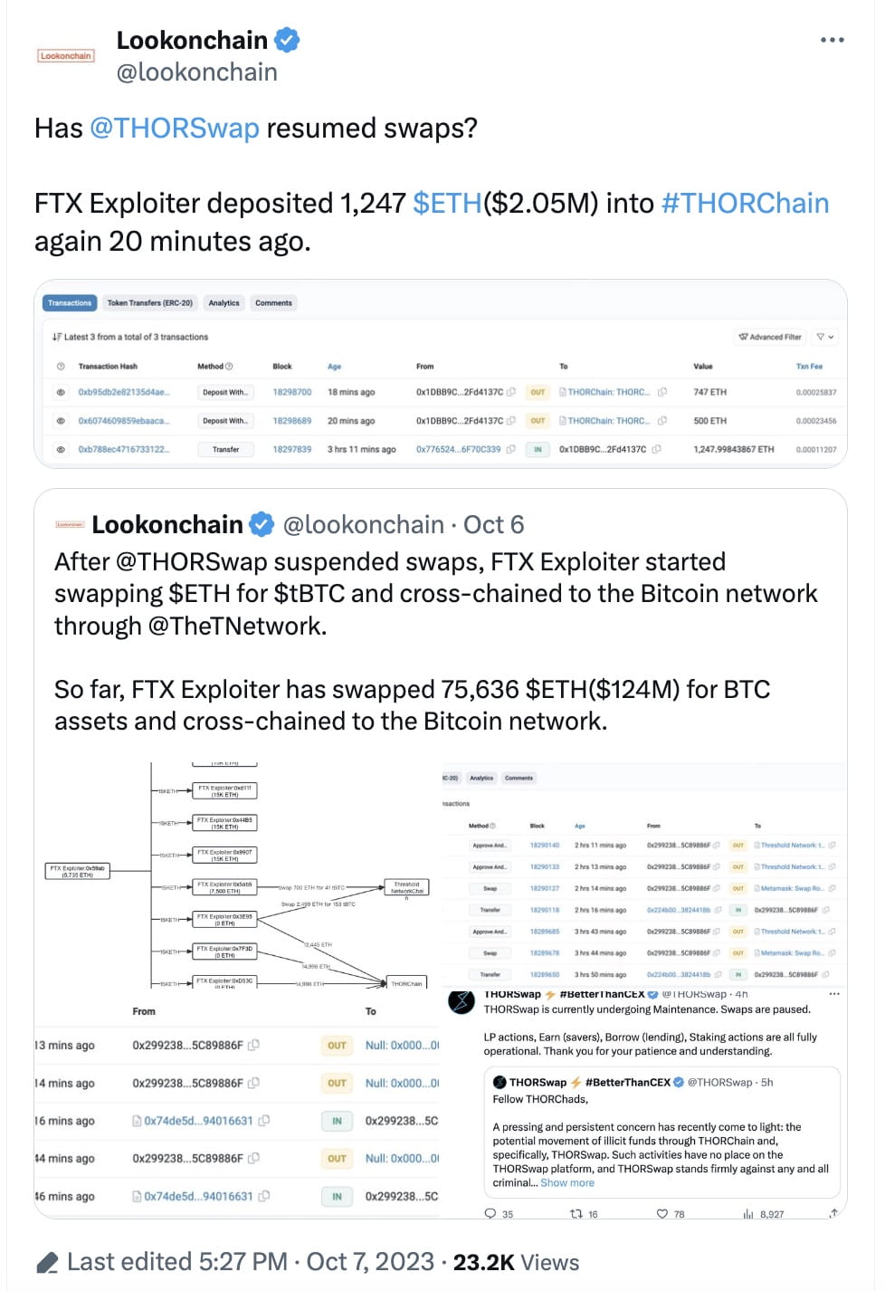This screenshot has height=1291, width=885.
Task: Open the reply icon on the tweet
Action: point(489,1213)
